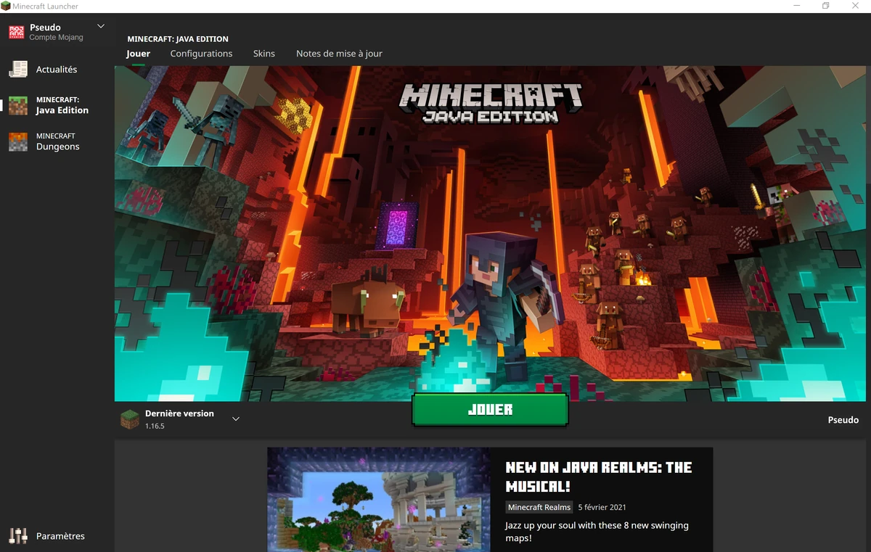Switch to the Jouer tab

pos(137,53)
